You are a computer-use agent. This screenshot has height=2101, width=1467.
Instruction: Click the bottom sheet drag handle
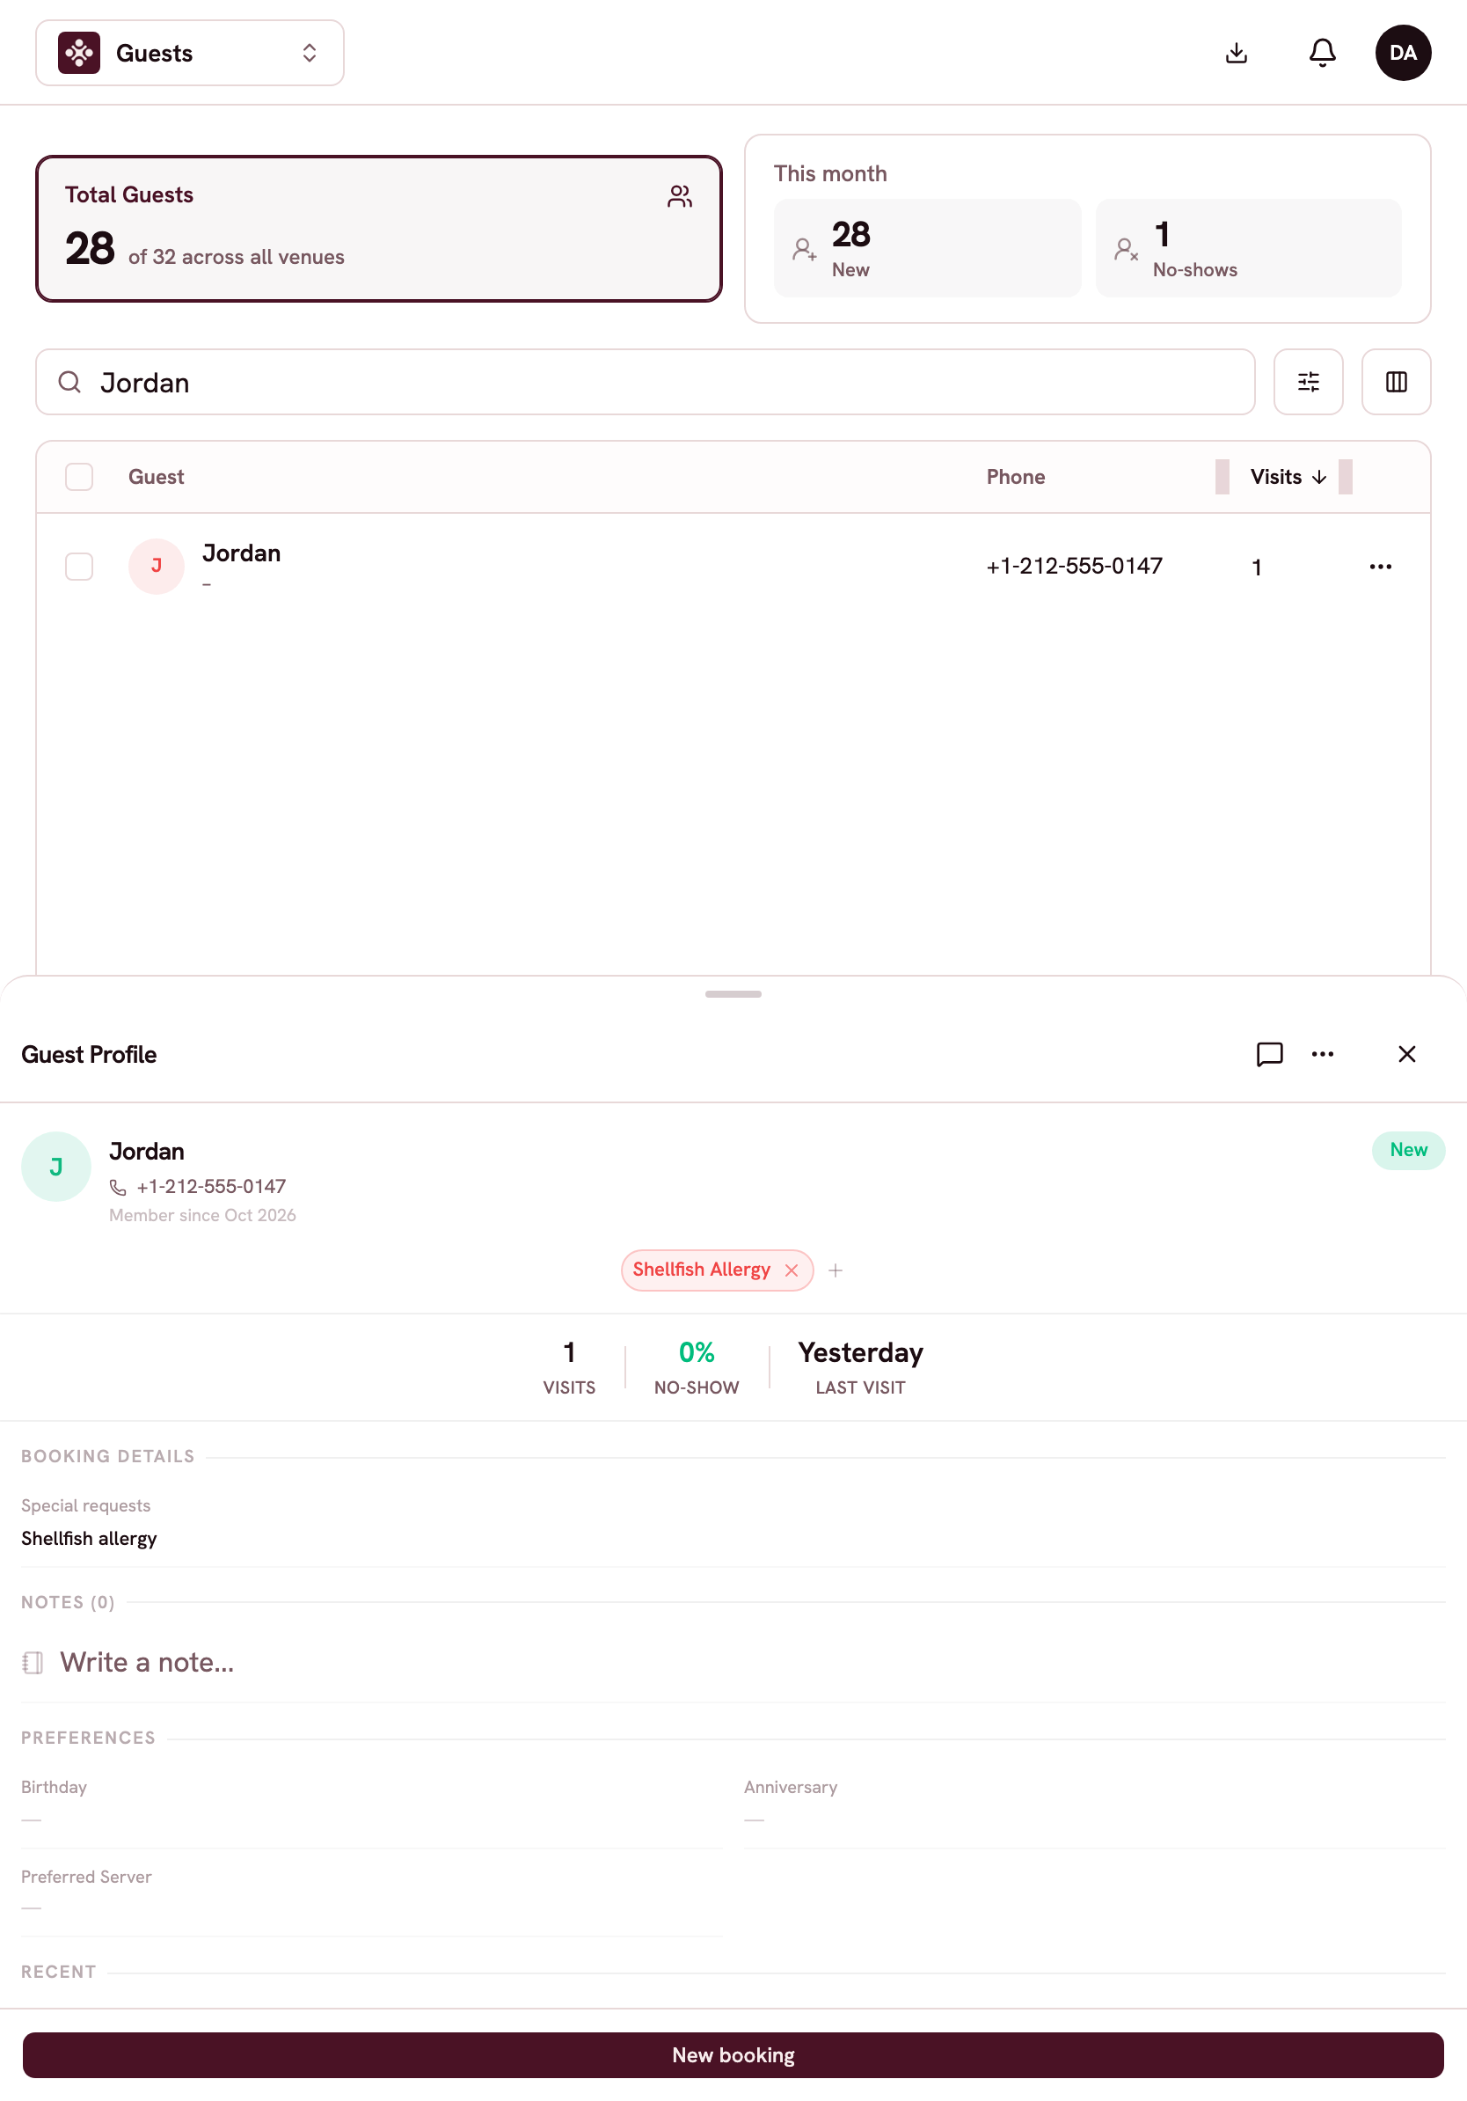click(x=733, y=994)
